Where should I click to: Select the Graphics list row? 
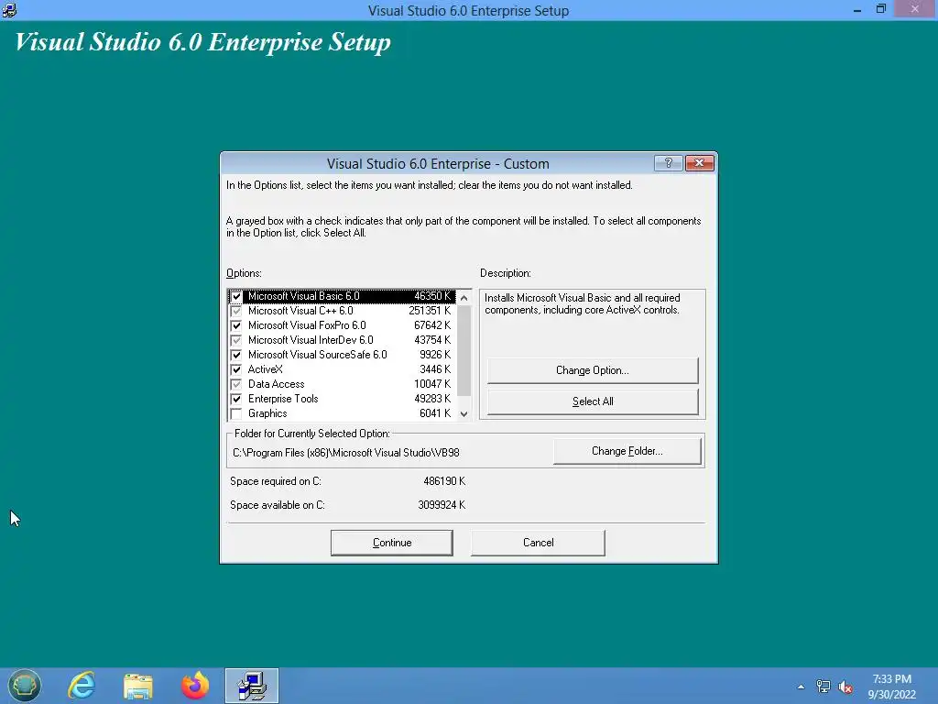(x=342, y=413)
